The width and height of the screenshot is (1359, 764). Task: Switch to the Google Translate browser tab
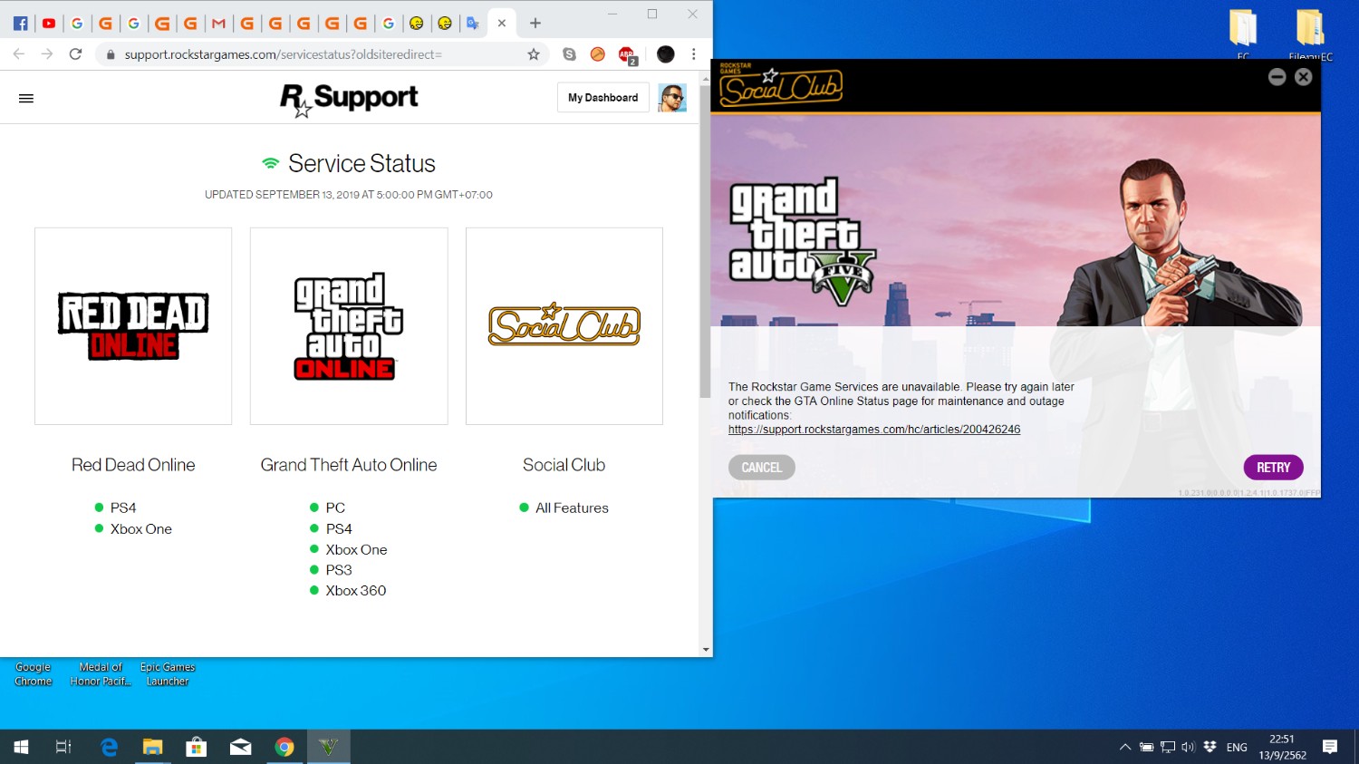473,24
